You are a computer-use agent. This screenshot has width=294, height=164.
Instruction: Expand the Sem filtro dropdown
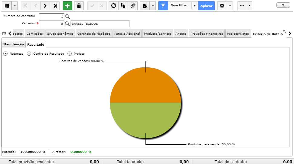(x=194, y=6)
